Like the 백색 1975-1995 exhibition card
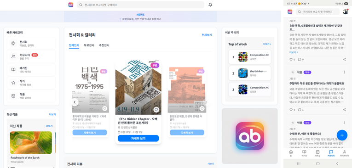This screenshot has height=168, width=352. (x=104, y=109)
